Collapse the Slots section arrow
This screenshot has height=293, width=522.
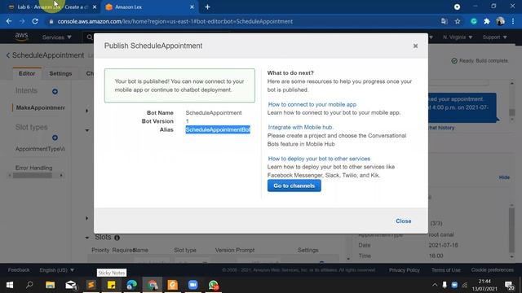87,238
